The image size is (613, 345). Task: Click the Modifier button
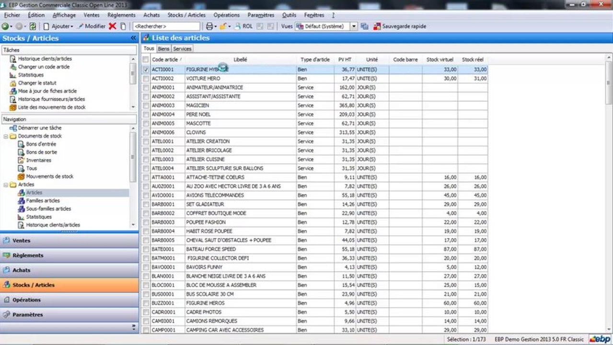point(91,26)
